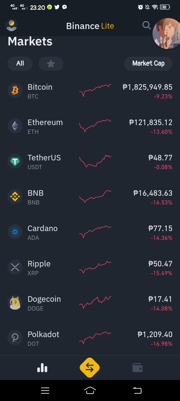The image size is (180, 401).
Task: Tap the yellow trade swap button
Action: 90,368
